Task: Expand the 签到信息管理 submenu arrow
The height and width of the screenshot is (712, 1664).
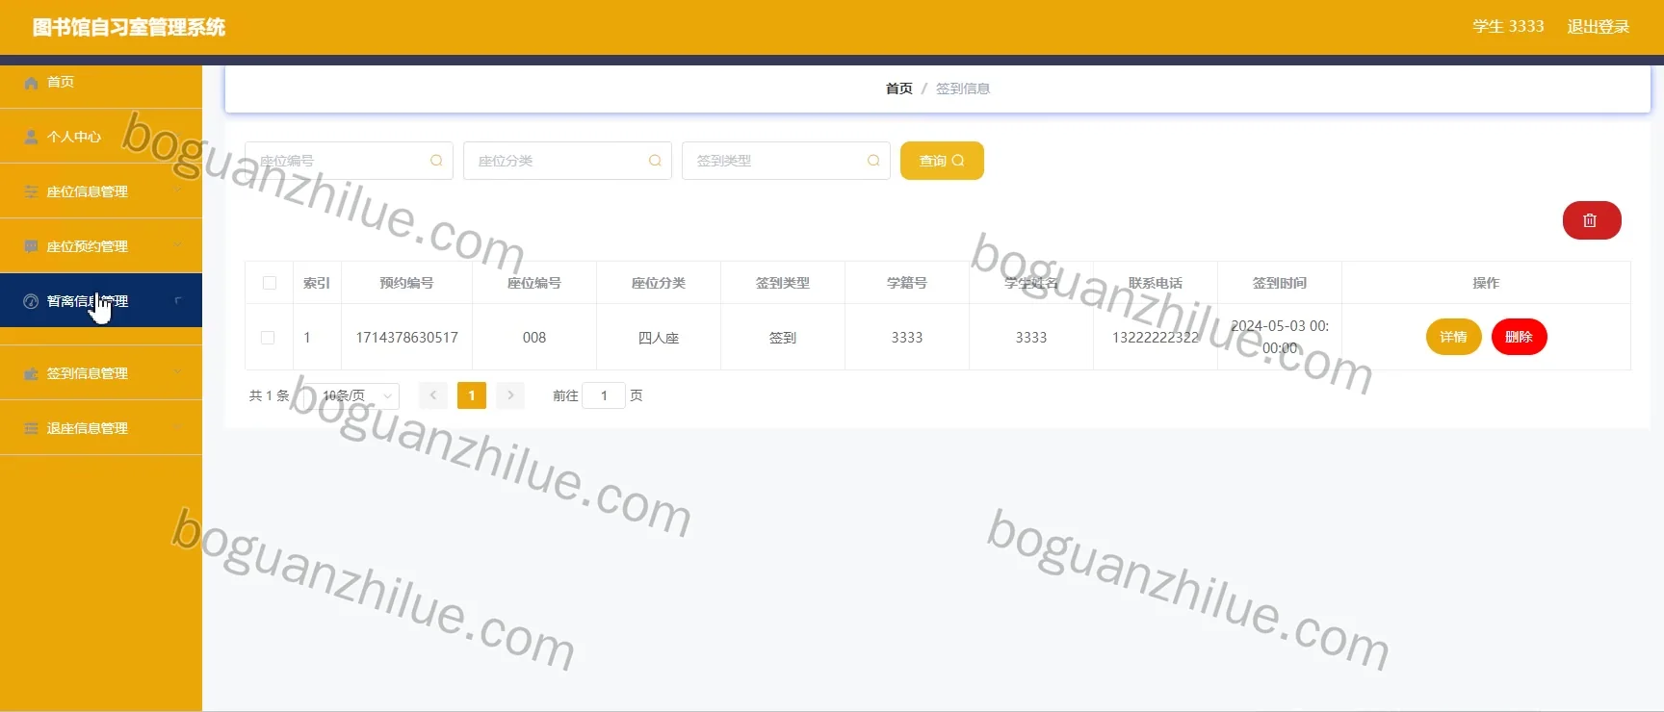Action: [178, 373]
